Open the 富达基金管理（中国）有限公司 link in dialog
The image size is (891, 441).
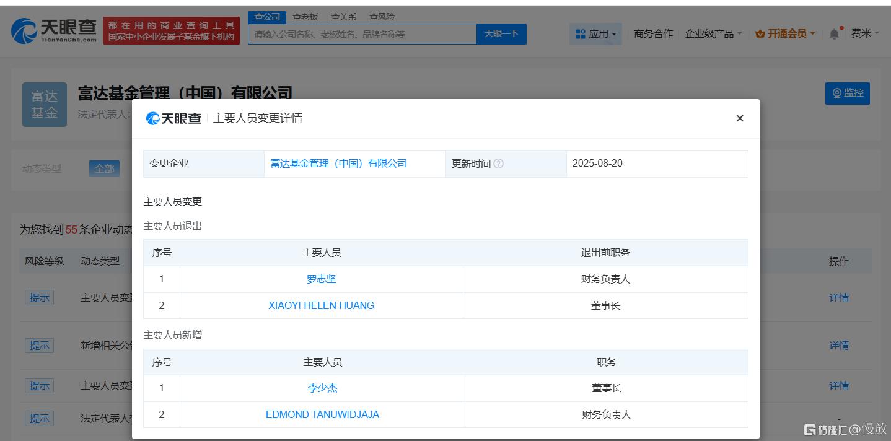pos(339,164)
